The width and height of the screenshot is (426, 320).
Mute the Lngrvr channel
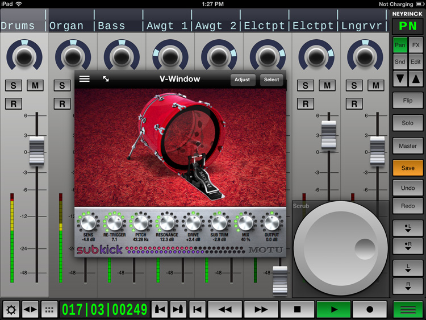[x=376, y=85]
